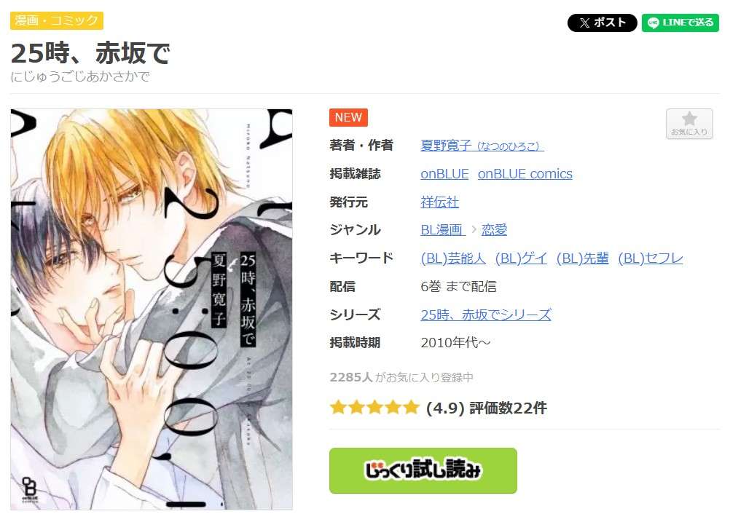
Task: Click the 評価数22件 review count
Action: [508, 408]
